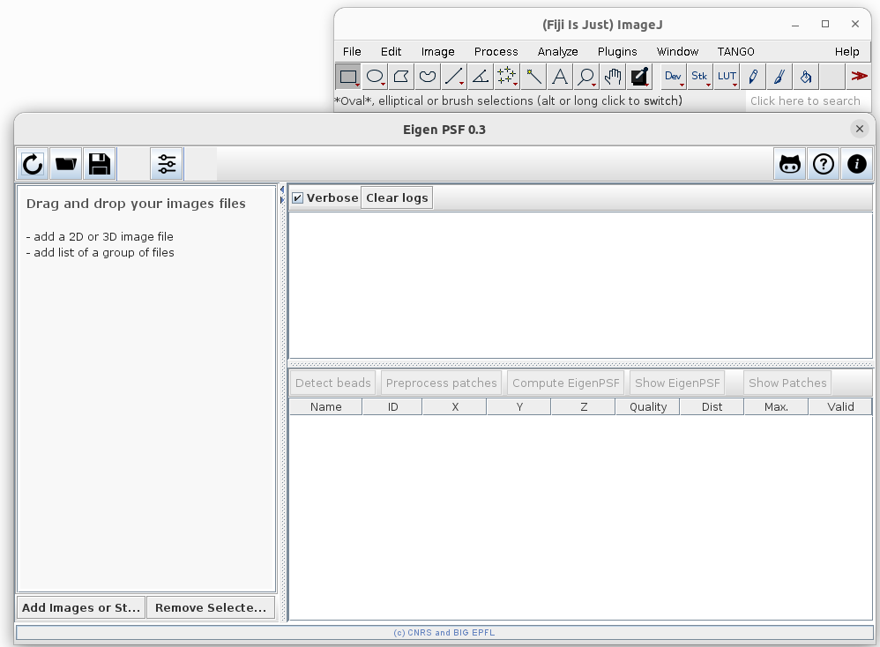Open the ImageJ Plugins menu
The width and height of the screenshot is (880, 647).
616,52
